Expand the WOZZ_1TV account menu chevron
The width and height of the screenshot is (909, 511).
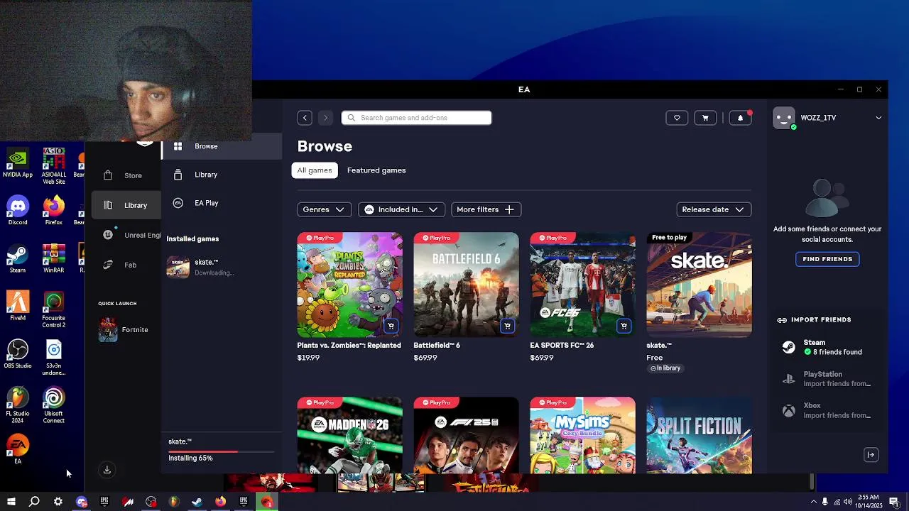coord(878,118)
